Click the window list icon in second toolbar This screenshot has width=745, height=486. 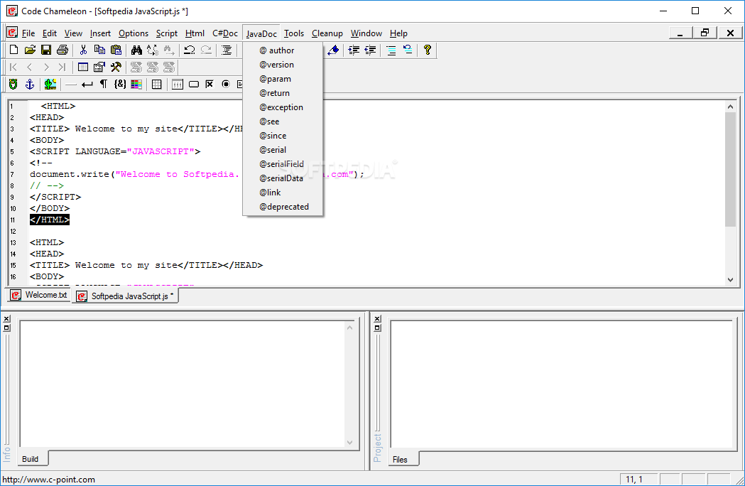tap(83, 67)
